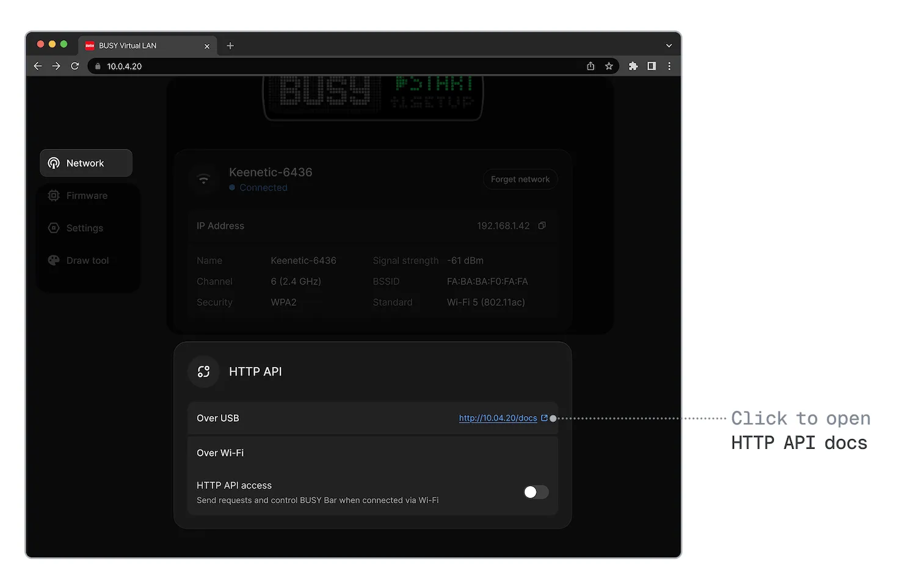This screenshot has height=588, width=916.
Task: Click the channel value 6 (2.4 GHz)
Action: coord(296,281)
